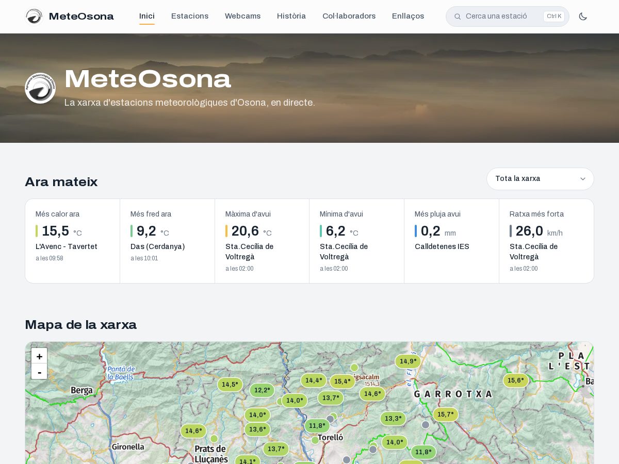619x464 pixels.
Task: Click the 'a les 10:01' timestamp
Action: coord(144,258)
